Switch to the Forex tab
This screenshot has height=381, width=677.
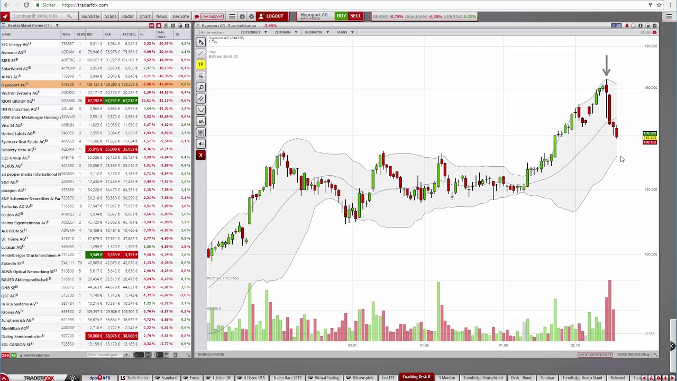(192, 377)
